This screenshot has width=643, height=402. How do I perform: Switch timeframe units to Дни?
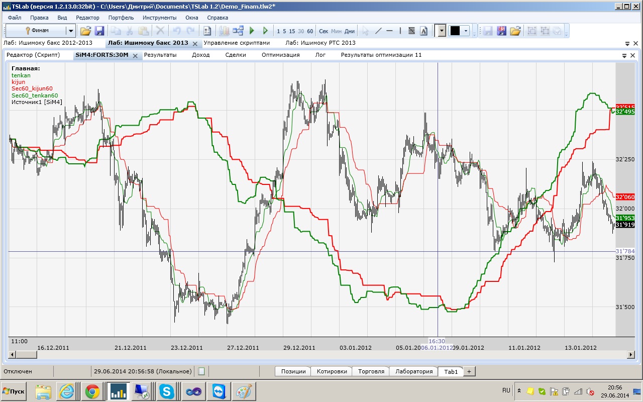coord(350,31)
